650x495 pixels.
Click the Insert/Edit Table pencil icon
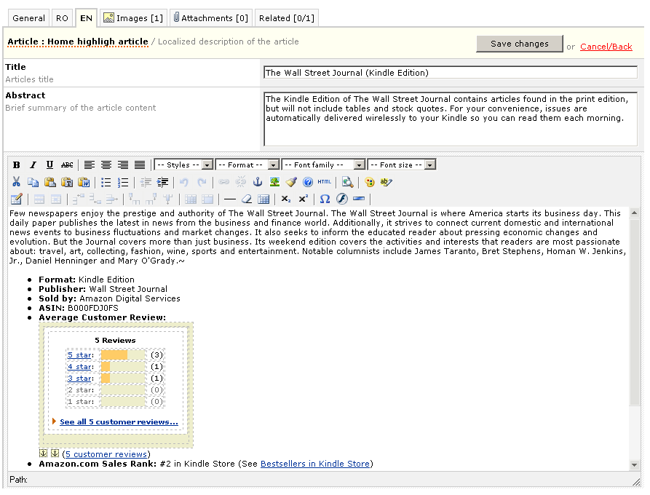[x=16, y=199]
